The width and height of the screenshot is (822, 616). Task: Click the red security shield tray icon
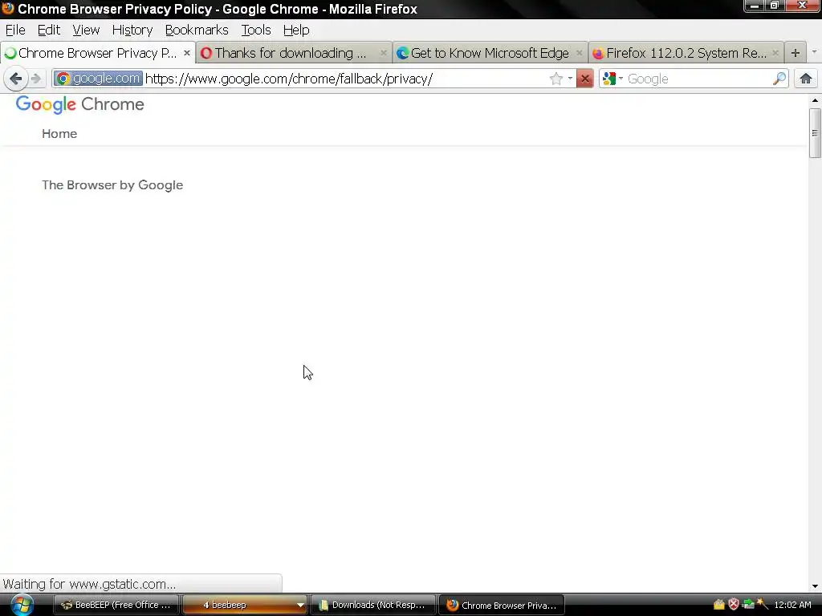coord(734,605)
